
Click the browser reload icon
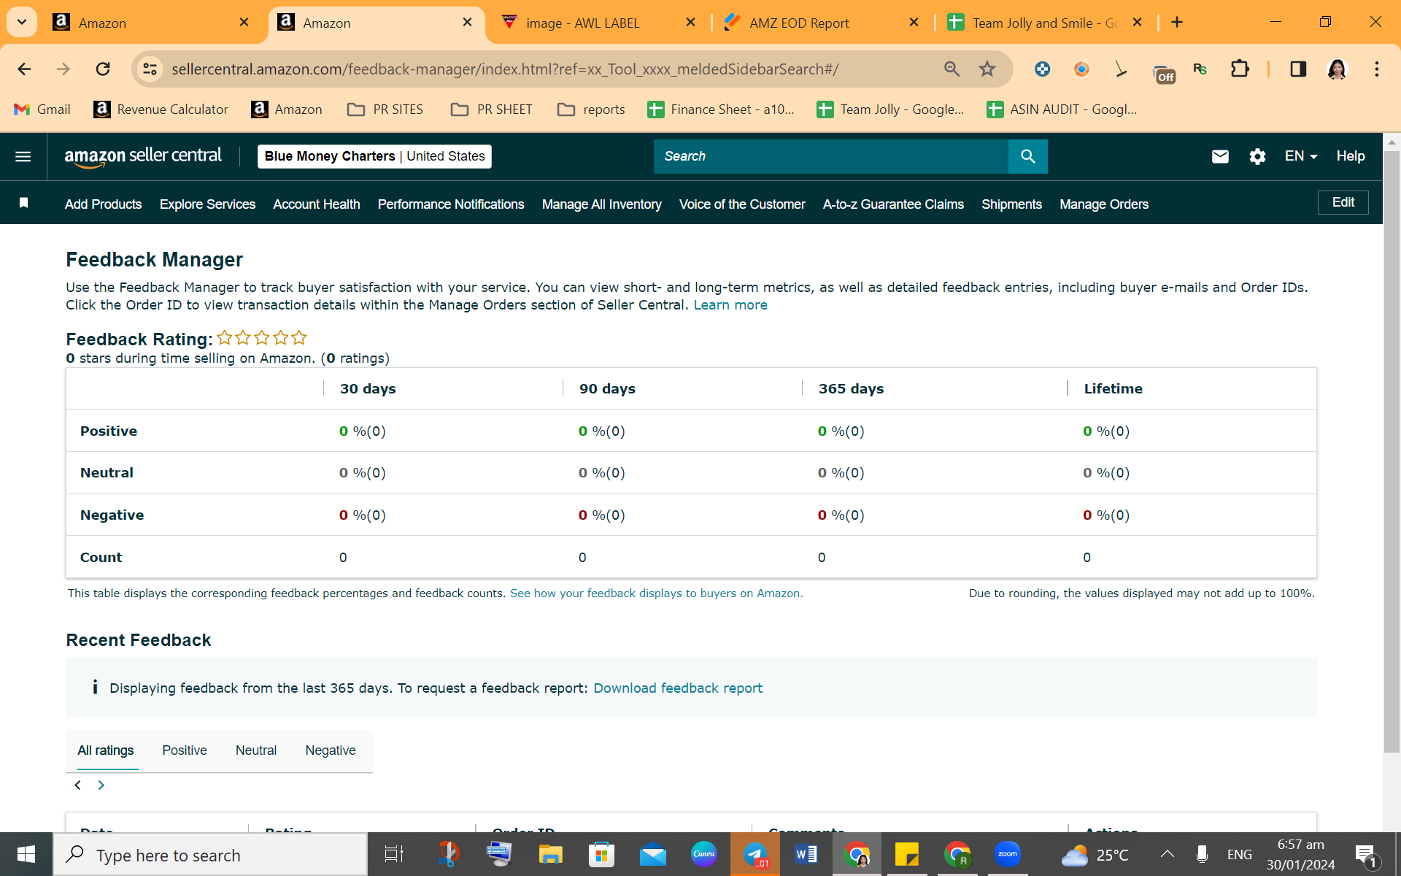[103, 69]
